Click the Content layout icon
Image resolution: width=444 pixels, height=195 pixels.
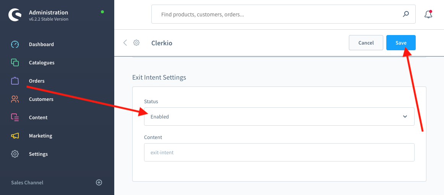pyautogui.click(x=15, y=117)
